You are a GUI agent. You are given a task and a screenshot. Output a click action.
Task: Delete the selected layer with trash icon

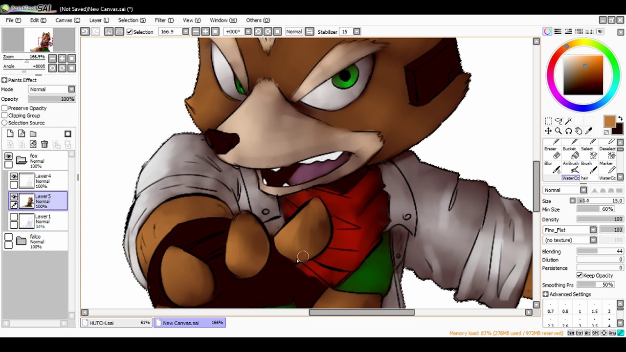[45, 144]
